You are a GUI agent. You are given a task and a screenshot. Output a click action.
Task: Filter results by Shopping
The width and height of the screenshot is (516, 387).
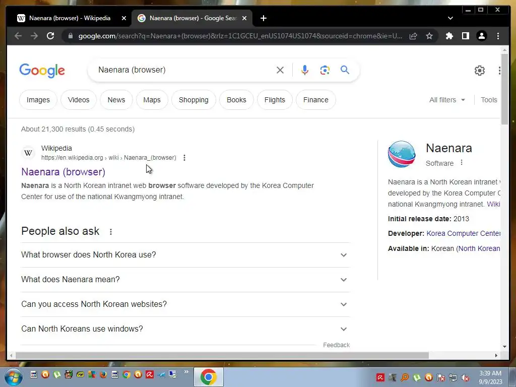pos(193,100)
